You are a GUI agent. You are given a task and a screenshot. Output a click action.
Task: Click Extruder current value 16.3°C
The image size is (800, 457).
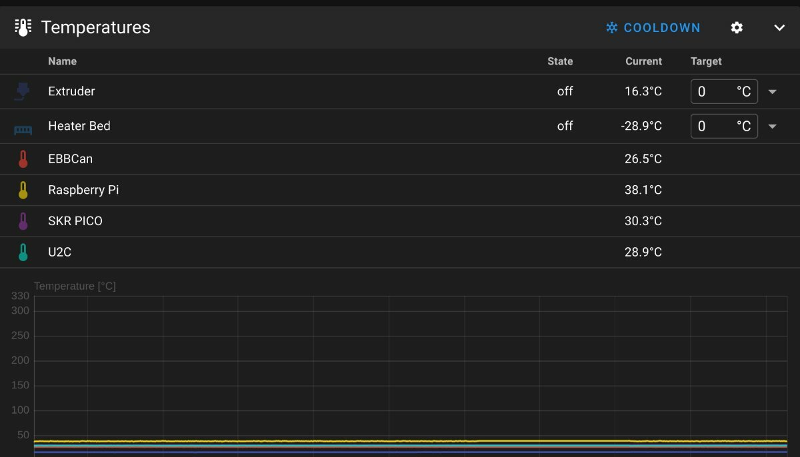coord(643,91)
